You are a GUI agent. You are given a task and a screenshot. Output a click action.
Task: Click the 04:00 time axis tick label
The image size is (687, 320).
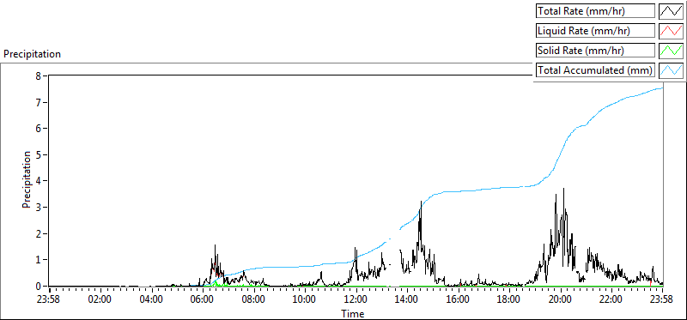(152, 300)
